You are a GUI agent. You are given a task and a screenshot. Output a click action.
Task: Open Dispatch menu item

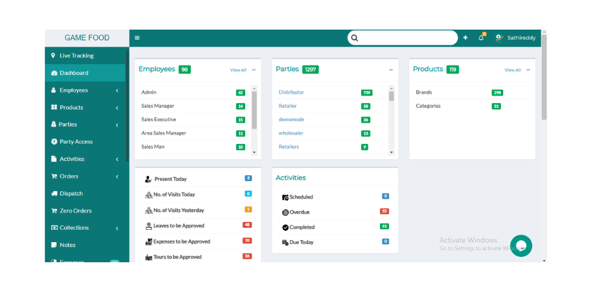(85, 194)
